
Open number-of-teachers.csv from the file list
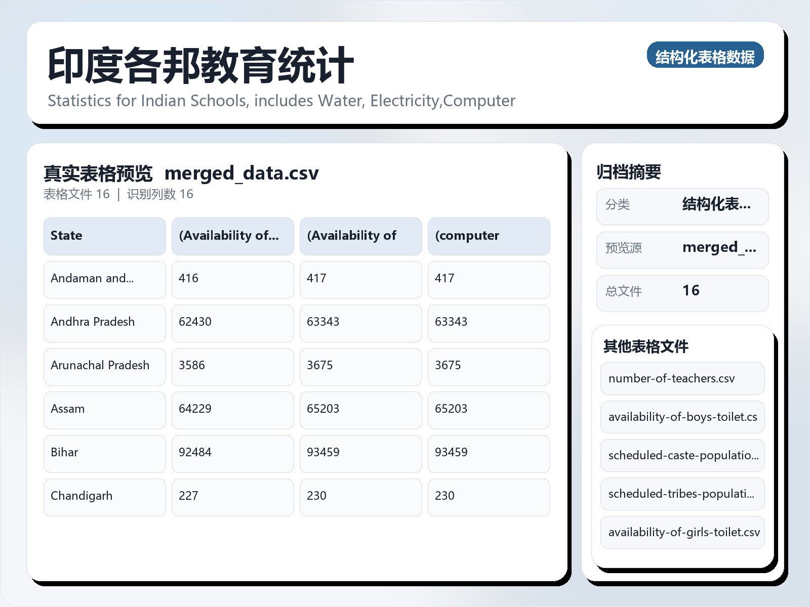tap(682, 378)
